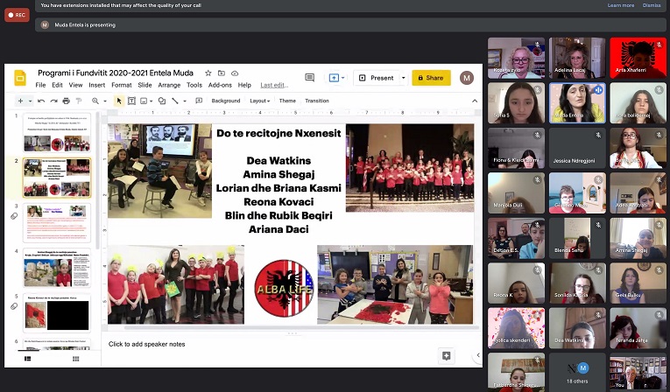Click the Background button in toolbar
670x392 pixels.
click(225, 101)
